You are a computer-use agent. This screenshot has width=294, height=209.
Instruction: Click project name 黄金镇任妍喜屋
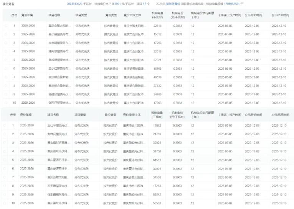(58, 143)
